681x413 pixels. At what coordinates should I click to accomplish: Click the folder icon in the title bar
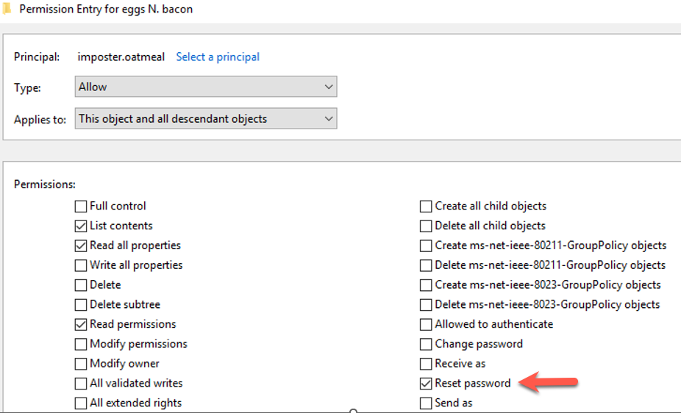(7, 10)
